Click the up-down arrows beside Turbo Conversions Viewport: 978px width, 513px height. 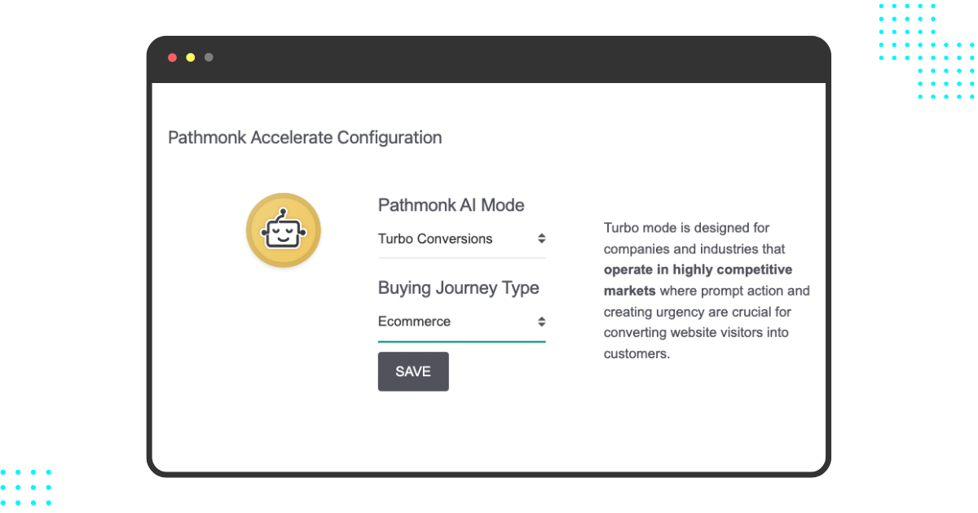click(542, 239)
